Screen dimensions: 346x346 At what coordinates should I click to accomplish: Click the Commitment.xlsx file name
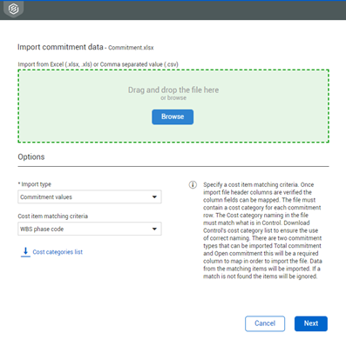tap(131, 48)
